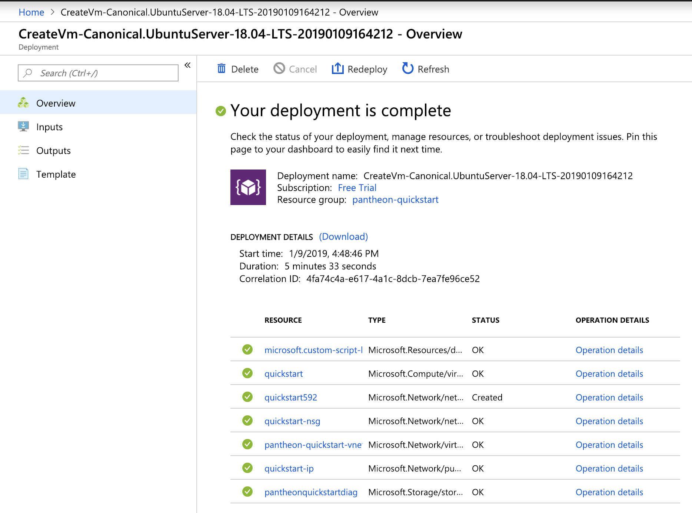Open the Overview menu item
Screen dimensions: 692x513
point(56,103)
